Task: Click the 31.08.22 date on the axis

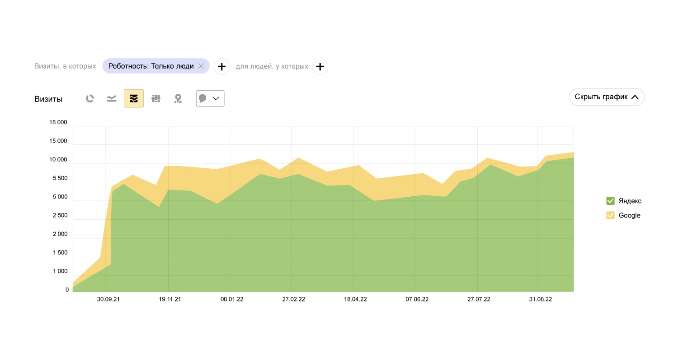Action: [x=541, y=299]
